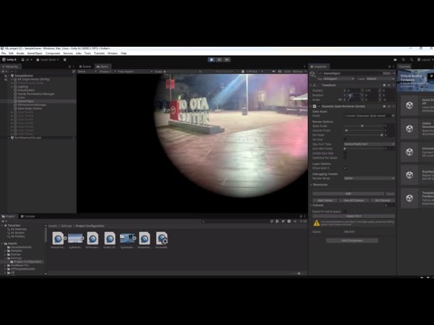Click the No Cutouts button
This screenshot has width=434, height=325.
[382, 200]
